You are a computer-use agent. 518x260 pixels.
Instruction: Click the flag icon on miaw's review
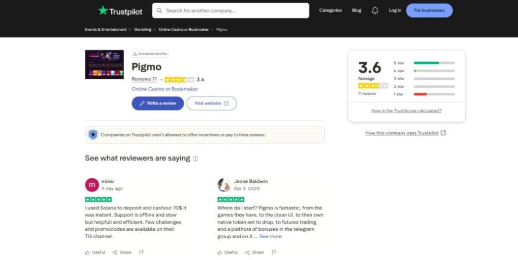[x=141, y=252]
